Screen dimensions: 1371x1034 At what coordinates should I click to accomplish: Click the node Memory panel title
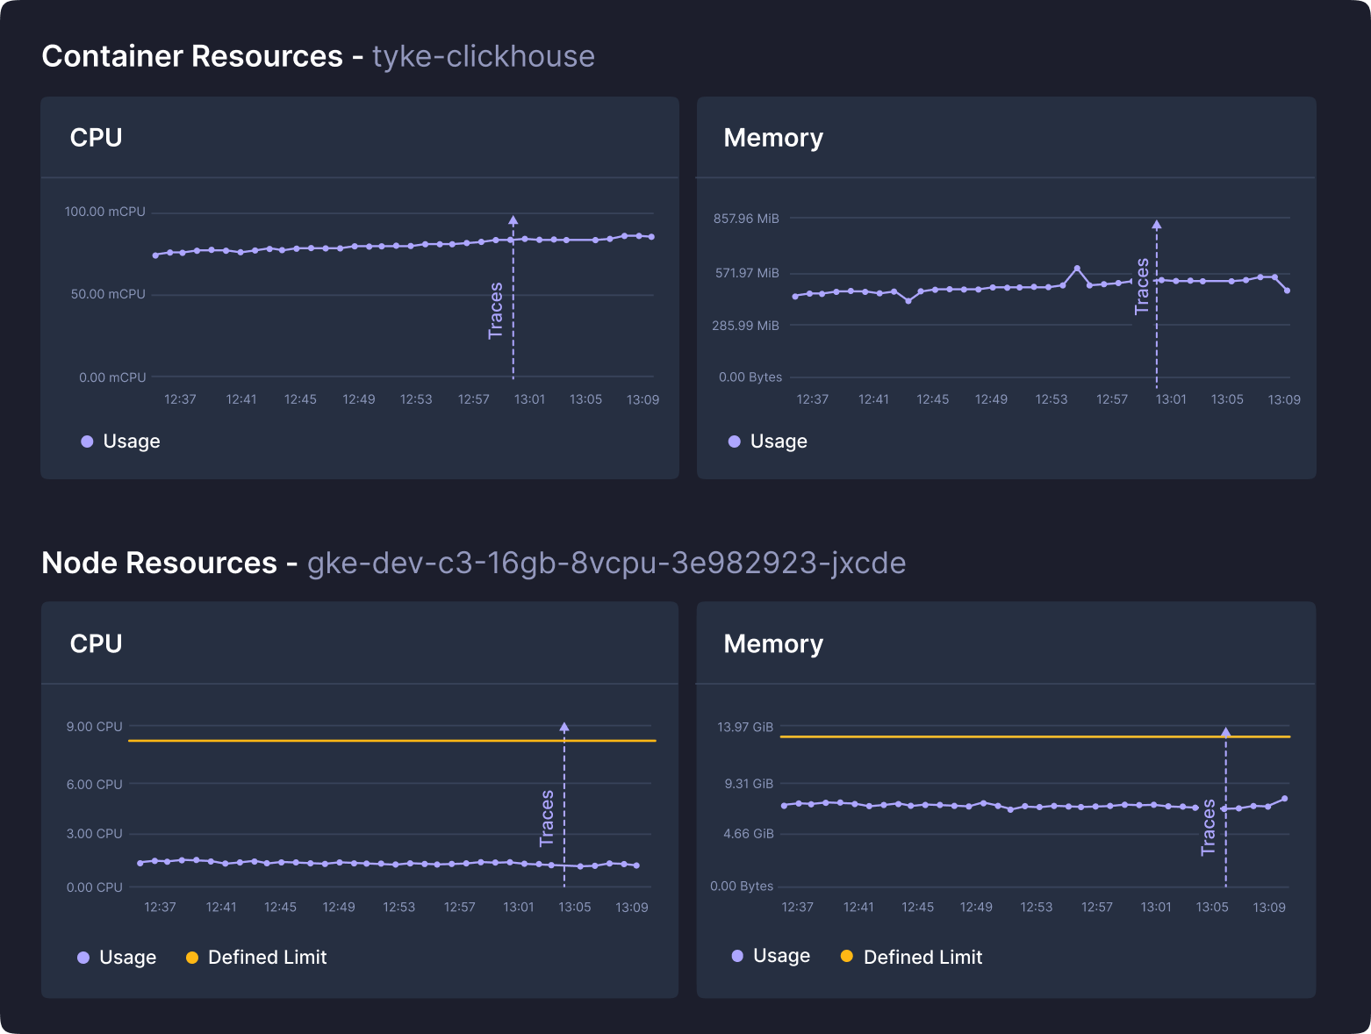click(773, 644)
